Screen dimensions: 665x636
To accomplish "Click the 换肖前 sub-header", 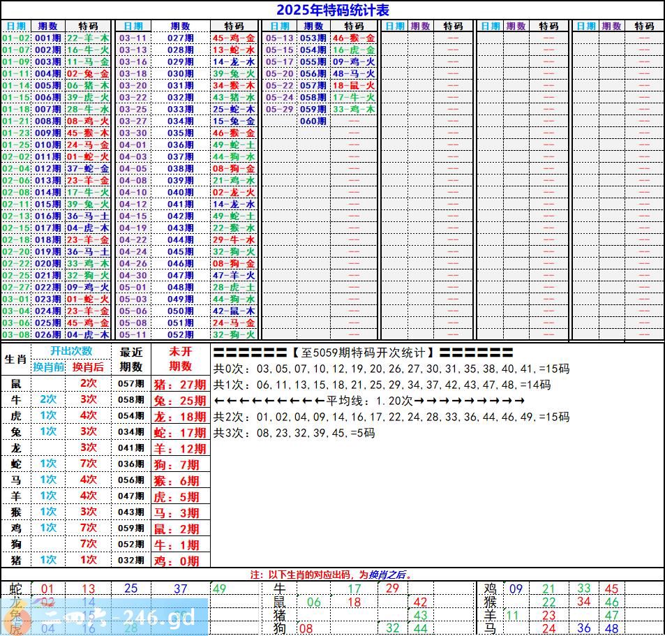I will coord(49,367).
